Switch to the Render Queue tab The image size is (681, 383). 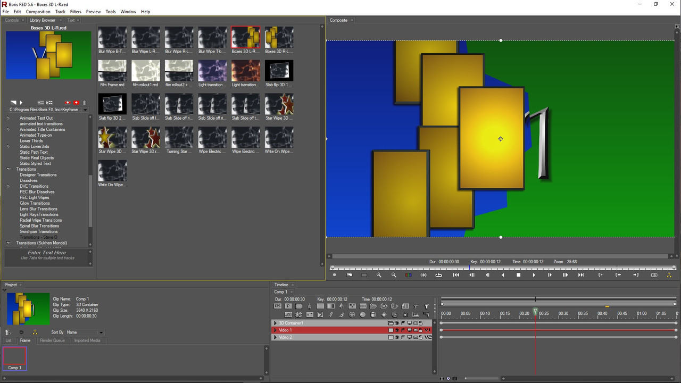[52, 340]
